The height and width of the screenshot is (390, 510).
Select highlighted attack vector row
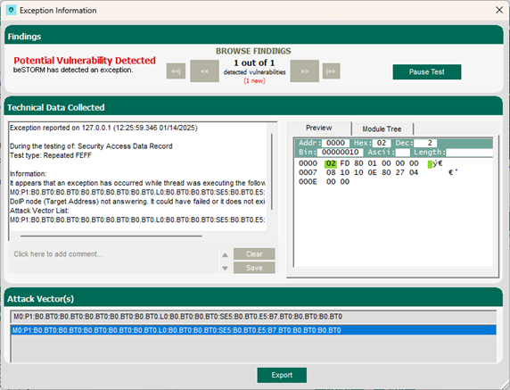[x=253, y=330]
